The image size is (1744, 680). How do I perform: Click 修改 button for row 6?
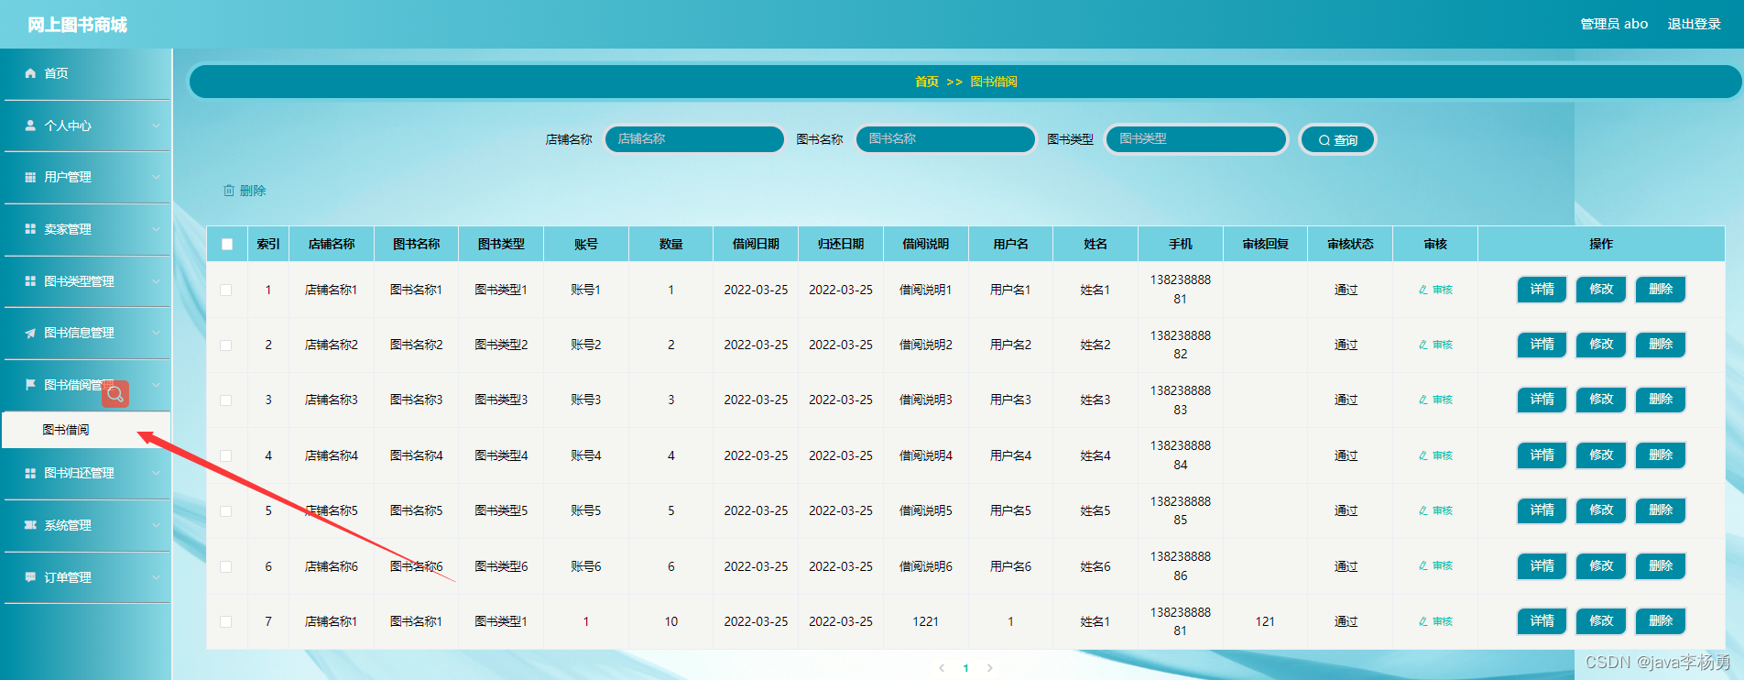1601,566
